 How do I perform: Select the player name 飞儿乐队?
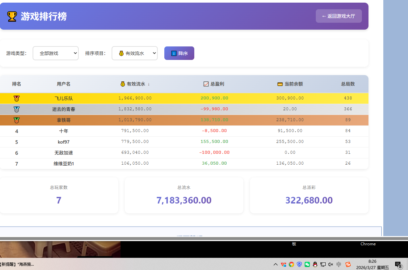pos(64,98)
